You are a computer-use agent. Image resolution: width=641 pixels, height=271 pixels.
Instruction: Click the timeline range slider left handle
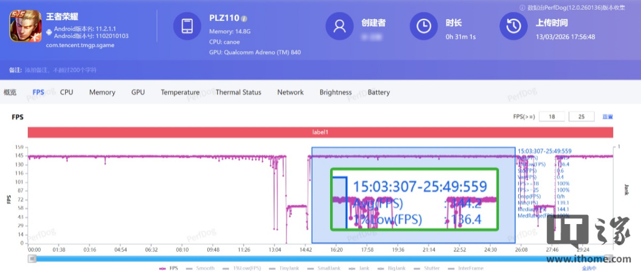pos(33,259)
